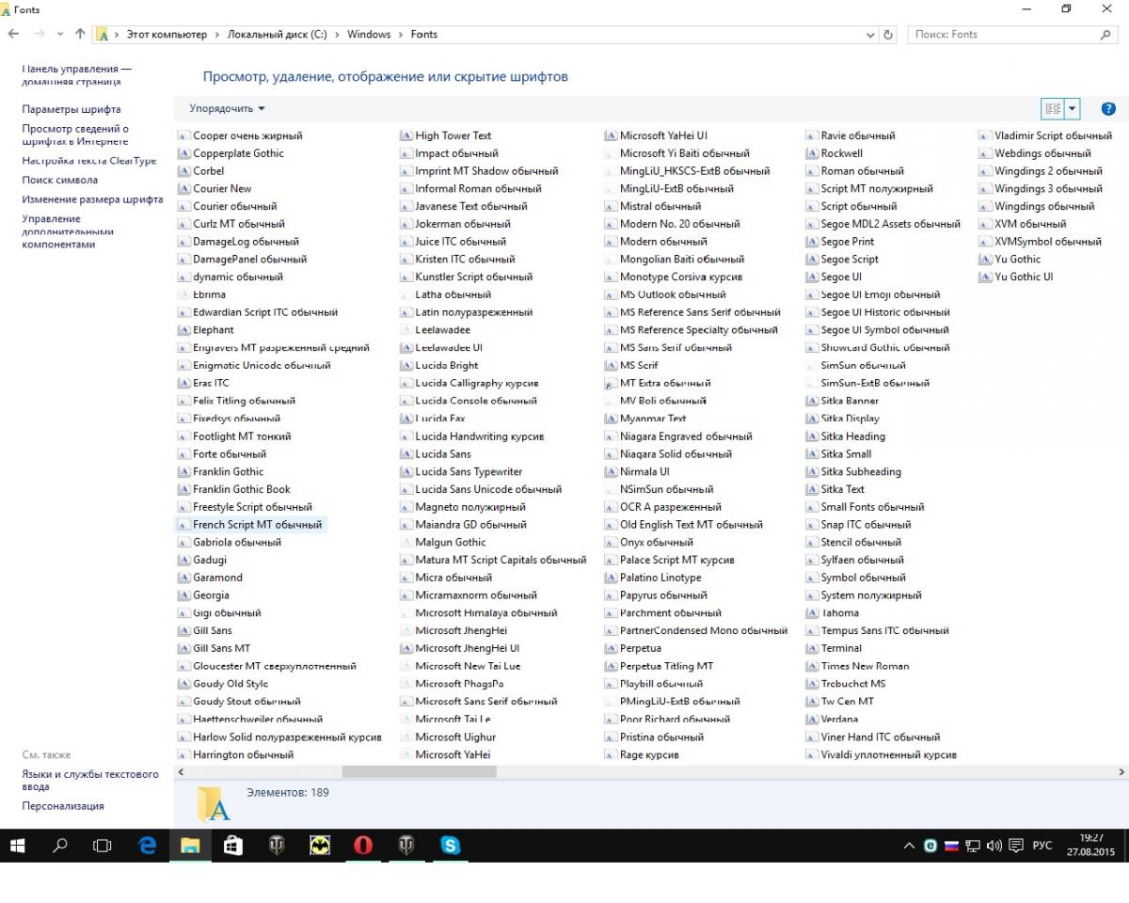Viewport: 1129px width, 903px height.
Task: Click the Mistral обычный font icon
Action: pyautogui.click(x=611, y=206)
